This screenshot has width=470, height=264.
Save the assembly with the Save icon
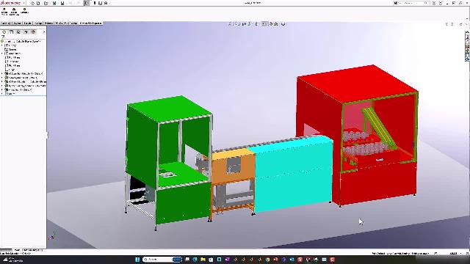click(54, 3)
